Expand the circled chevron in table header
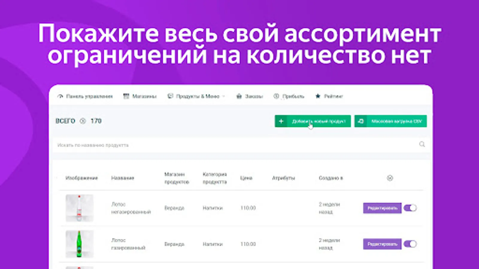Image resolution: width=479 pixels, height=269 pixels. tap(390, 178)
